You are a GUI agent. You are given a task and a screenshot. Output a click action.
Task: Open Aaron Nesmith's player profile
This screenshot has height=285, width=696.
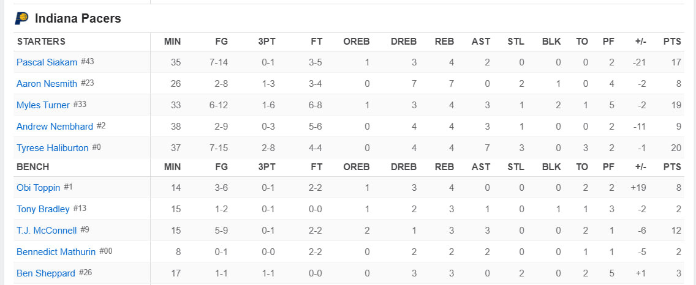click(x=47, y=83)
